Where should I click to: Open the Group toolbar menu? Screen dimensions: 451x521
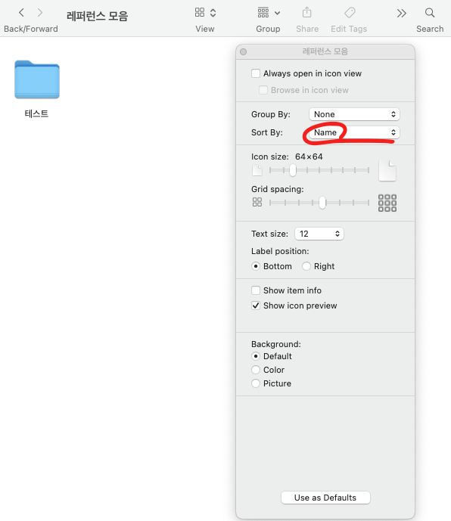pyautogui.click(x=269, y=13)
